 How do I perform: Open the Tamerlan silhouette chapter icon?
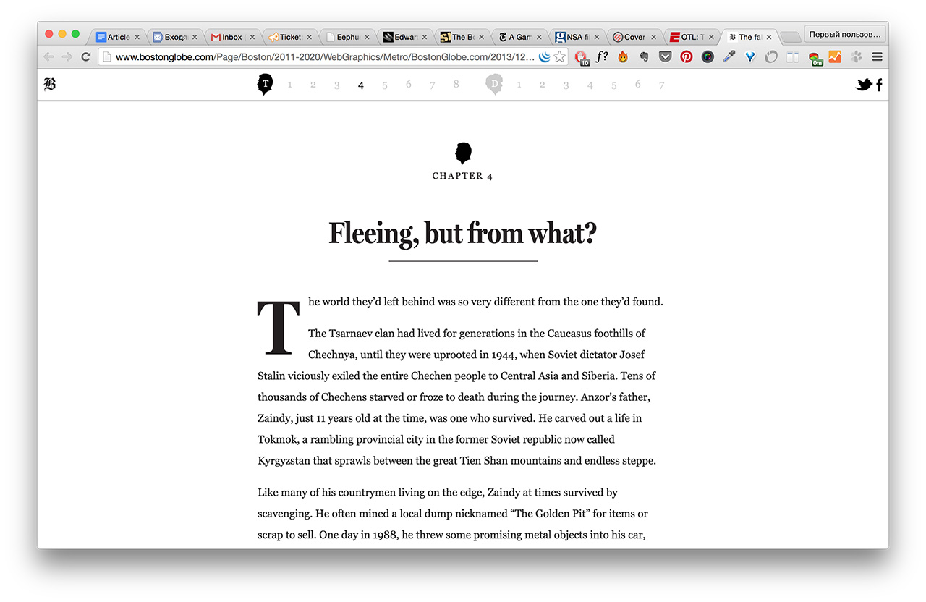[266, 85]
